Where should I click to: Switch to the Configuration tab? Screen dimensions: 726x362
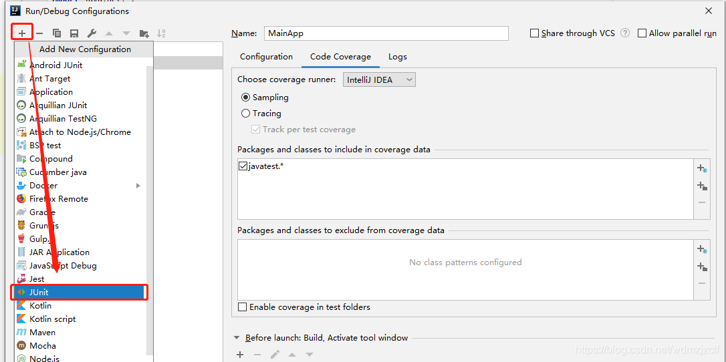266,57
